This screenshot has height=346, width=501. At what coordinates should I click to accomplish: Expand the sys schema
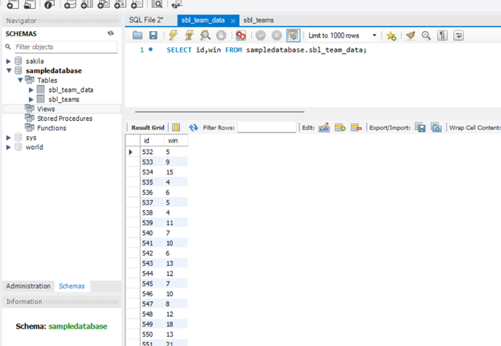9,138
